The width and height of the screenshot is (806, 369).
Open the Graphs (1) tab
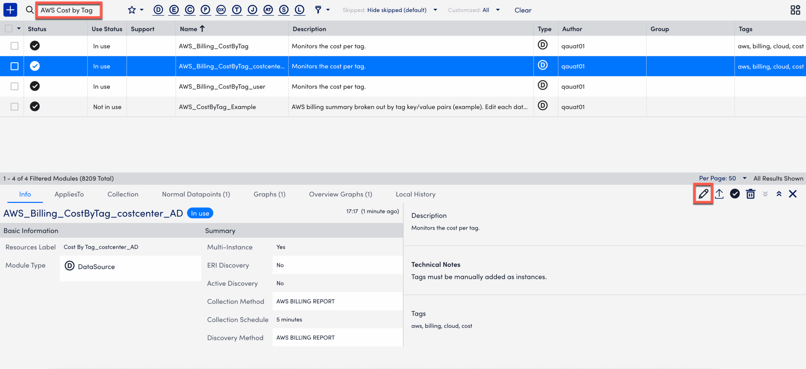[270, 194]
